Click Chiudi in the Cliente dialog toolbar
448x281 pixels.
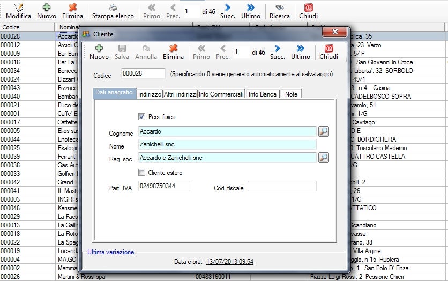pyautogui.click(x=328, y=52)
